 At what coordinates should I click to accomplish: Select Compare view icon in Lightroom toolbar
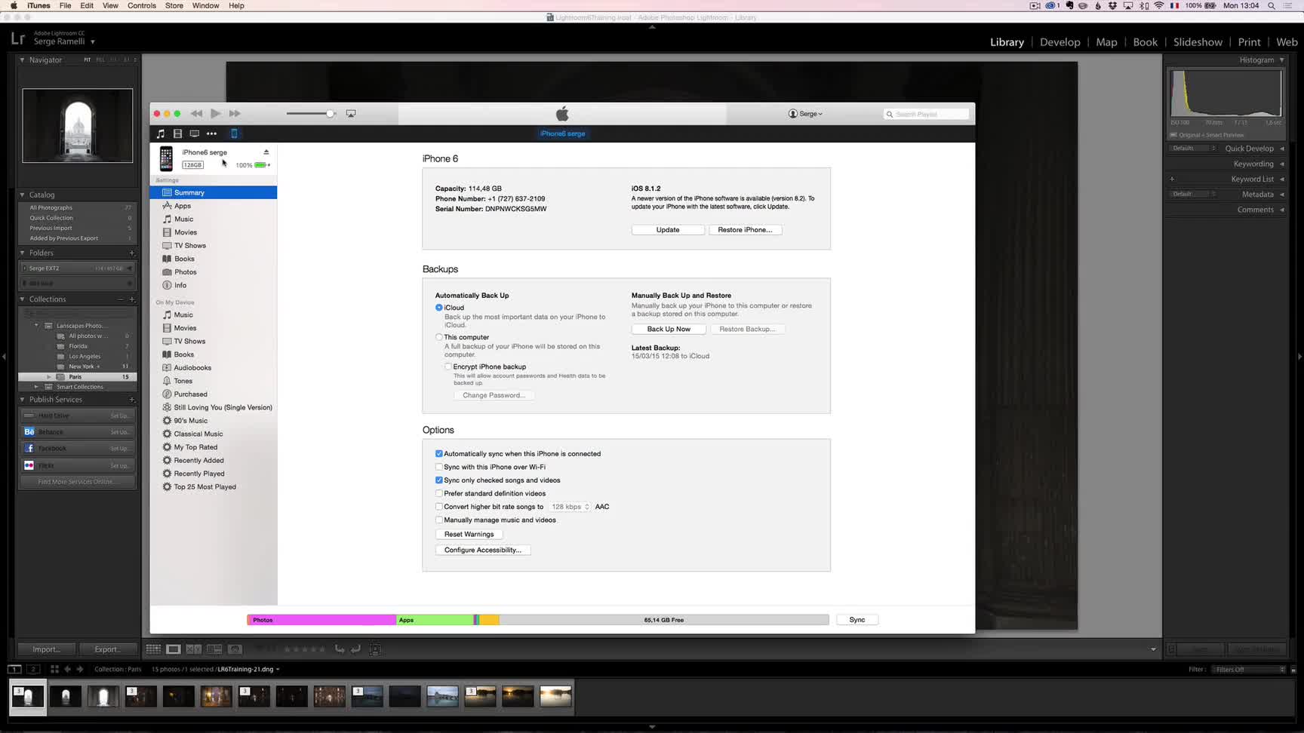(194, 649)
